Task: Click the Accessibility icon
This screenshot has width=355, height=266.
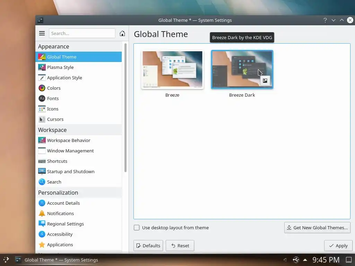Action: click(x=42, y=234)
